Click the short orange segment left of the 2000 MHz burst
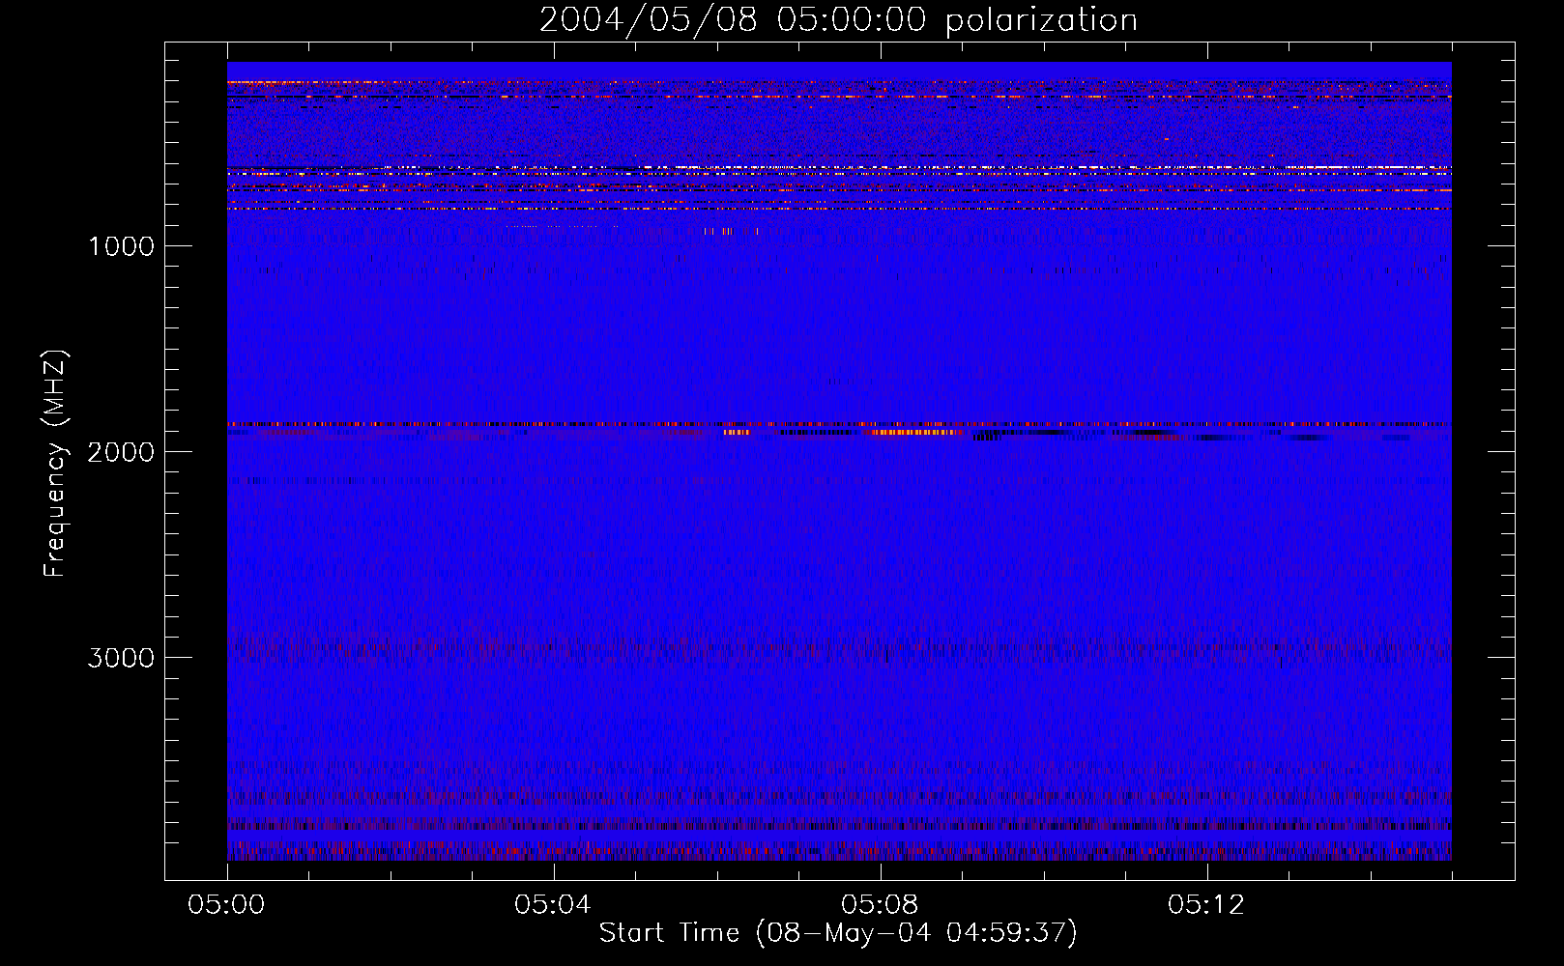1564x966 pixels. pyautogui.click(x=737, y=433)
